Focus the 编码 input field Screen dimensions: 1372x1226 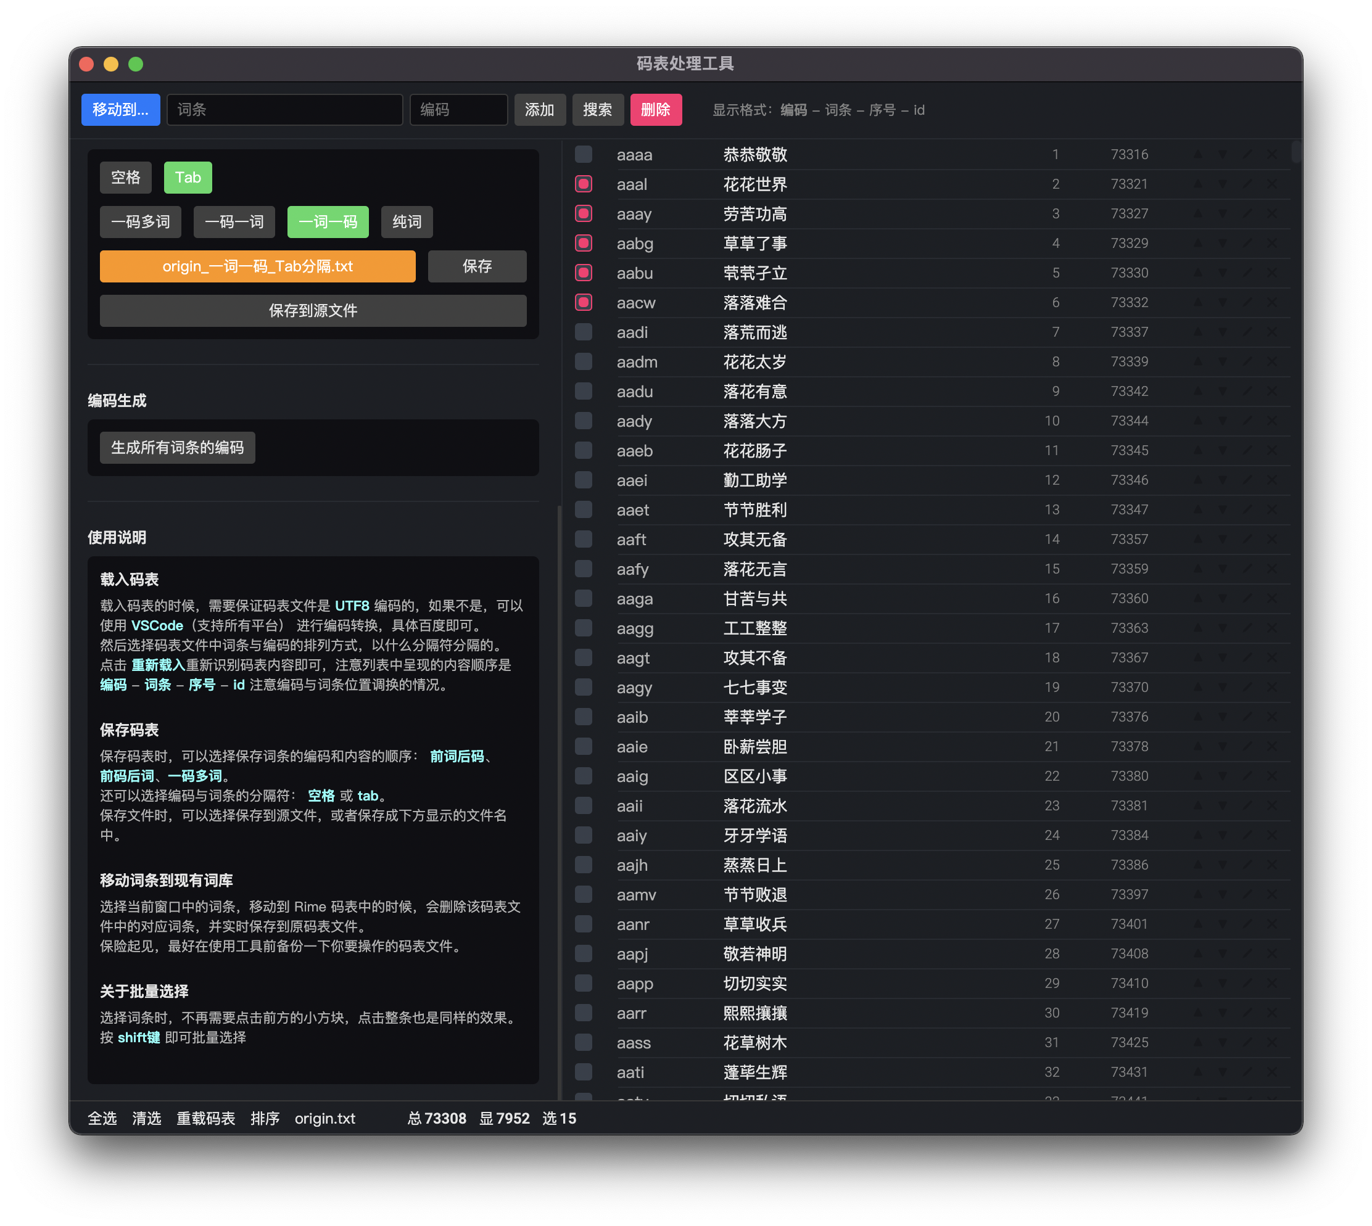click(x=458, y=110)
